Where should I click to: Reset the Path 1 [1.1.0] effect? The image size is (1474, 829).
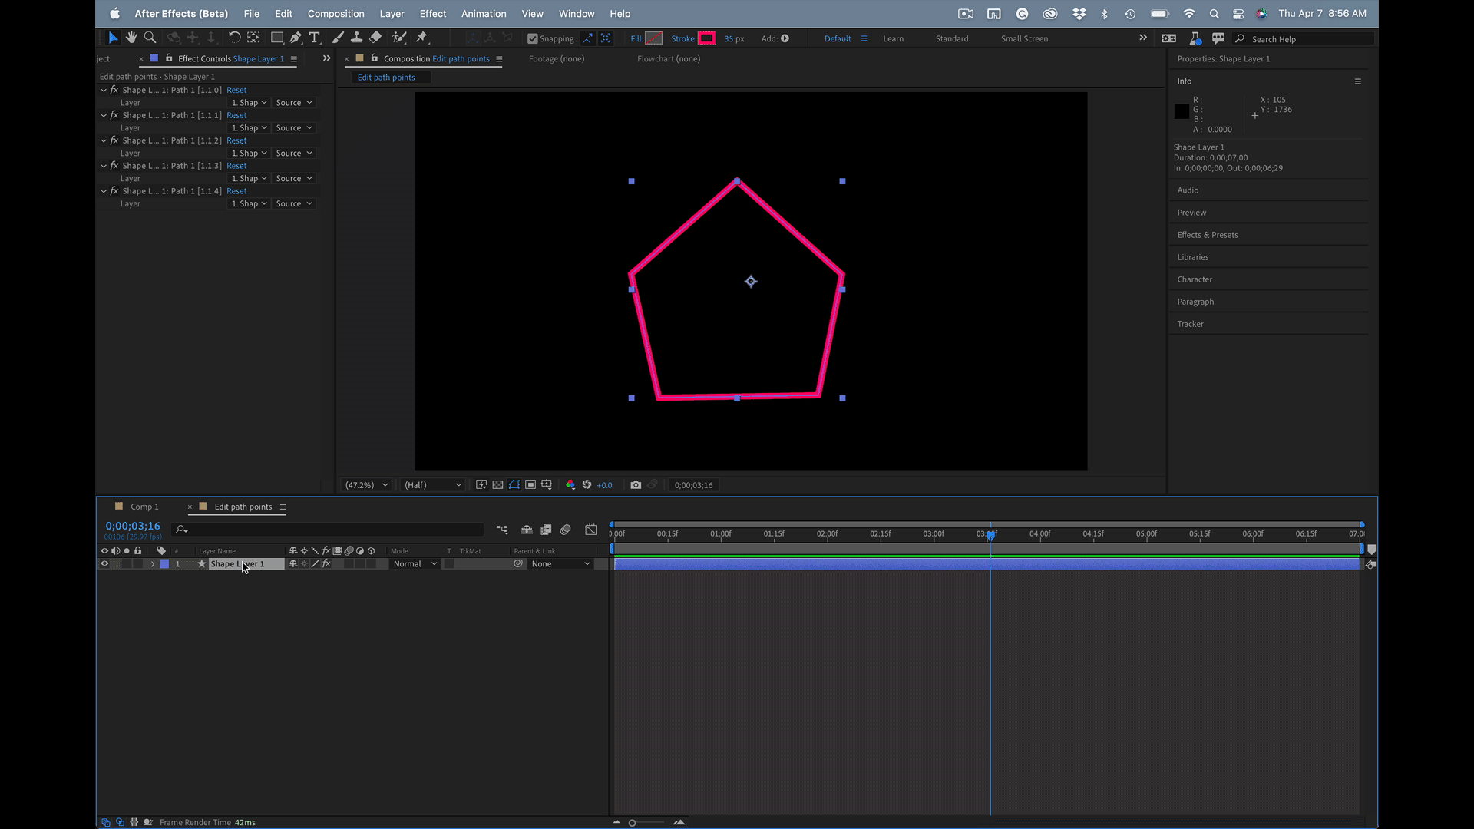click(236, 90)
